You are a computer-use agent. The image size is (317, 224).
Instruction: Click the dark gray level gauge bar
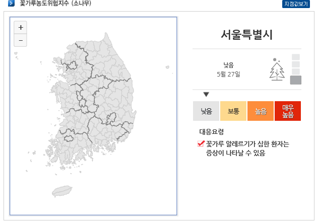click(x=295, y=80)
